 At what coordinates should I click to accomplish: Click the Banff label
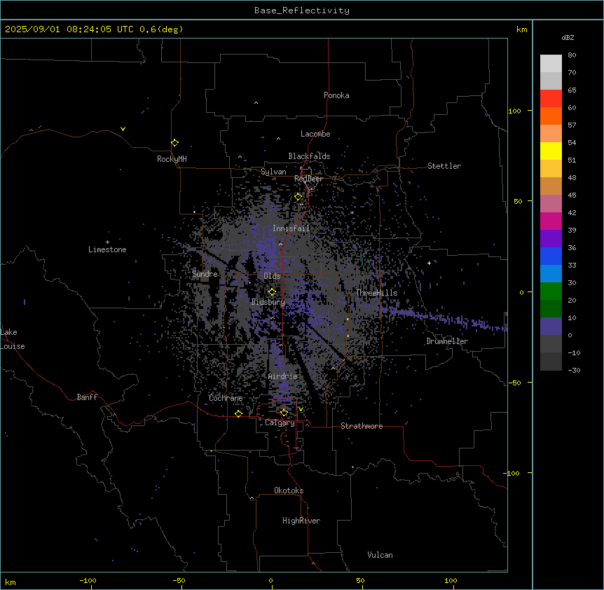(87, 397)
